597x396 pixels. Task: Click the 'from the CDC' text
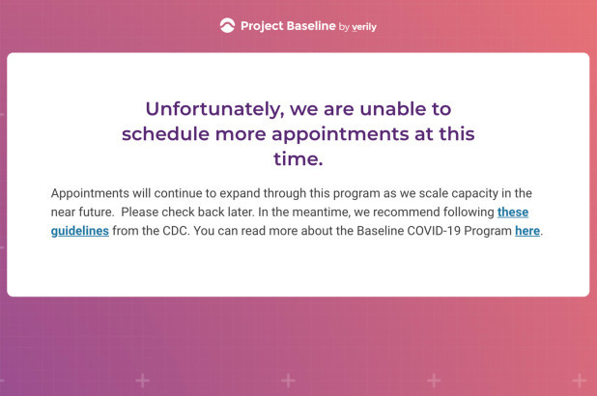pyautogui.click(x=151, y=231)
